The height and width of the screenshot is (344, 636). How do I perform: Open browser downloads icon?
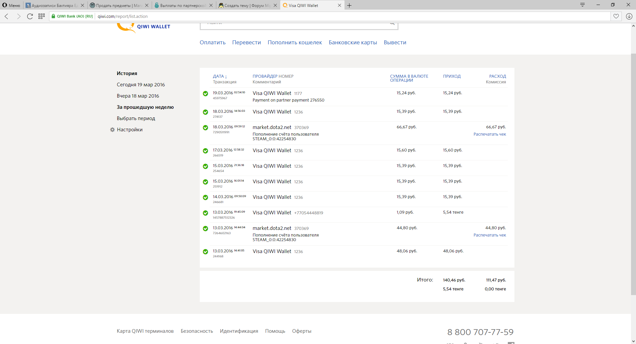click(629, 16)
